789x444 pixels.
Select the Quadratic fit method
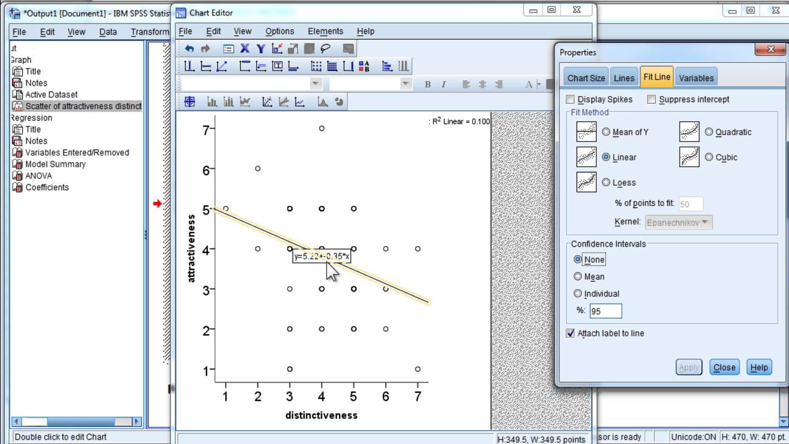pyautogui.click(x=709, y=132)
